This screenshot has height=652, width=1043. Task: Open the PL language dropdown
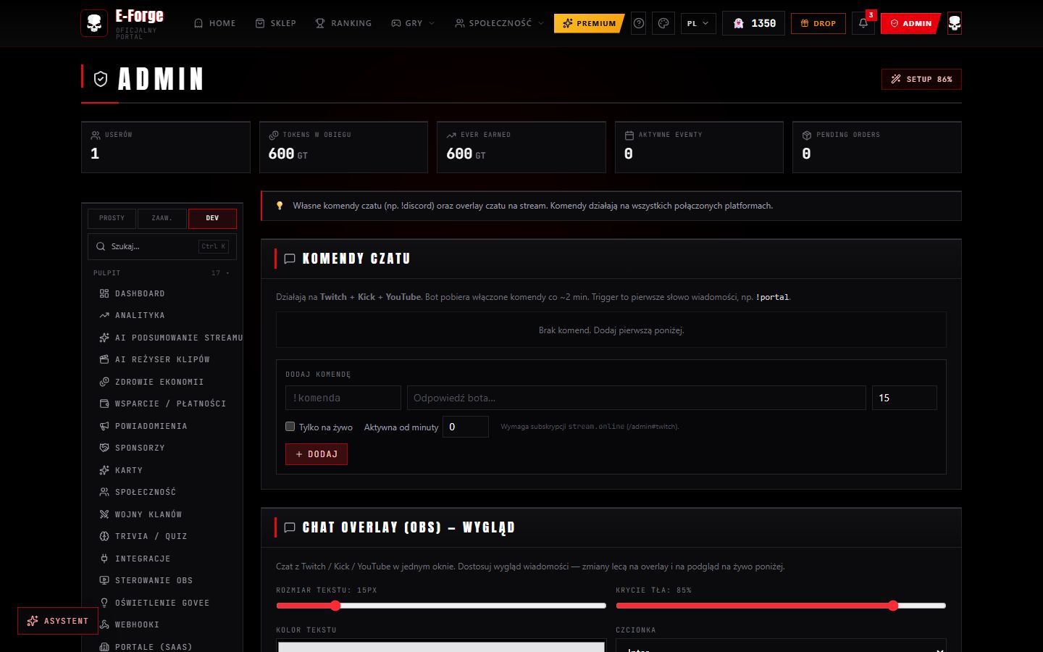tap(698, 23)
